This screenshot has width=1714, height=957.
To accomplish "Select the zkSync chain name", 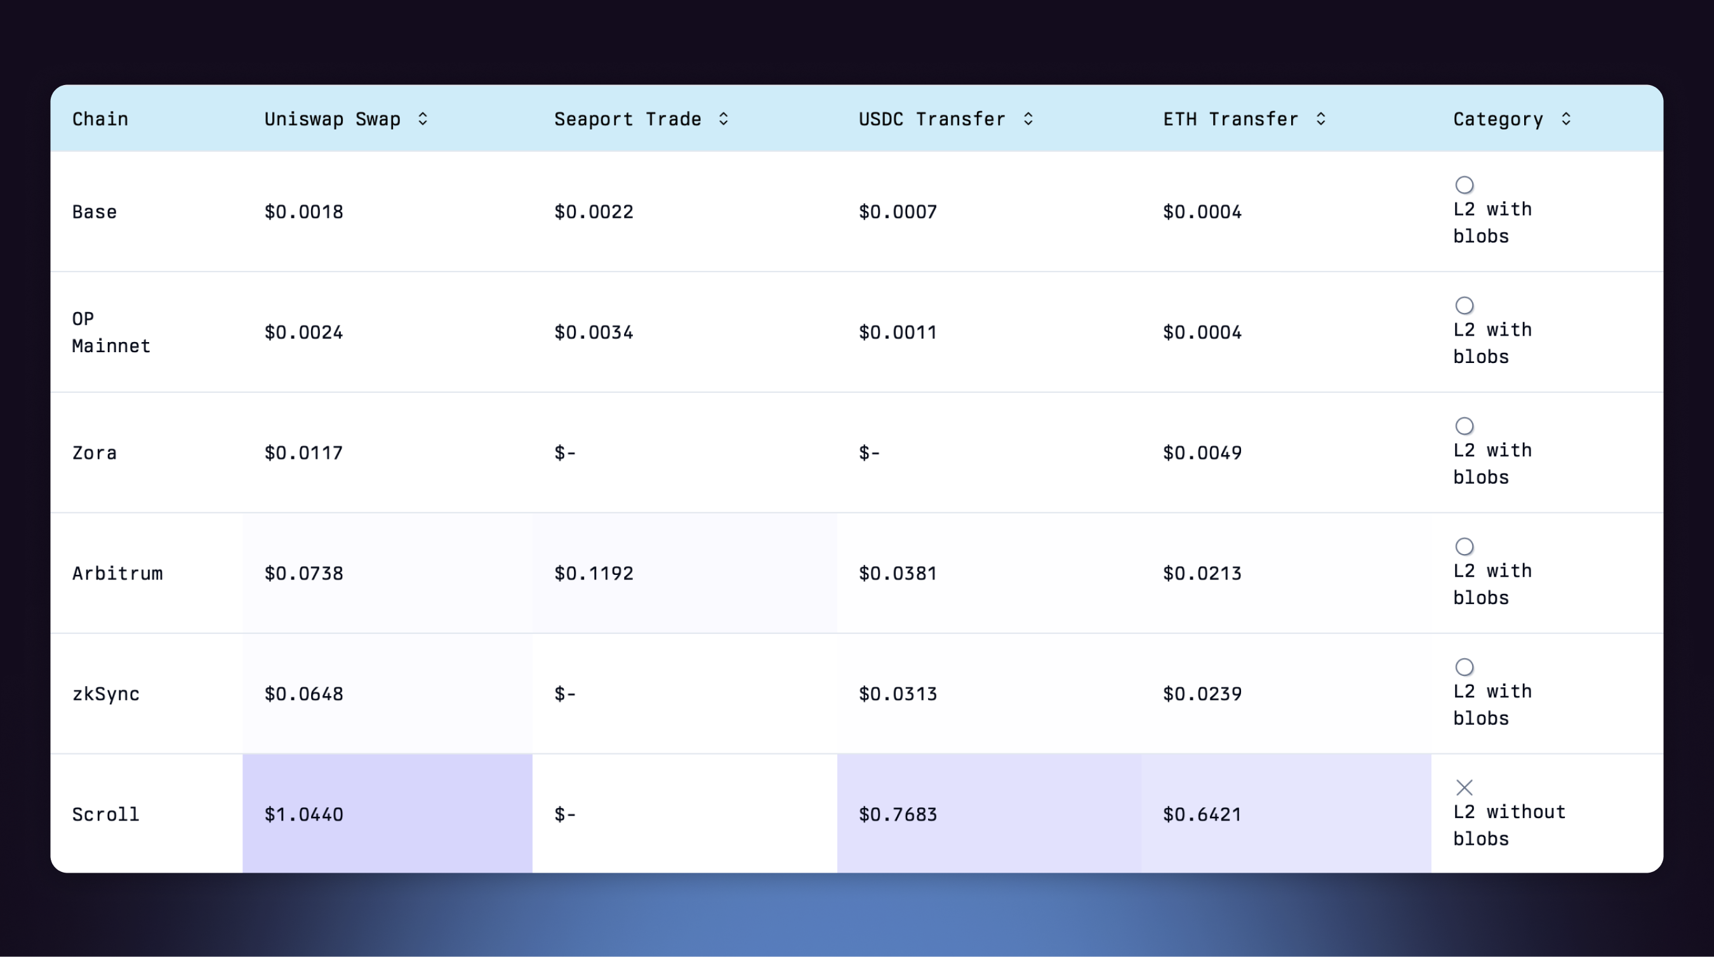I will tap(106, 694).
